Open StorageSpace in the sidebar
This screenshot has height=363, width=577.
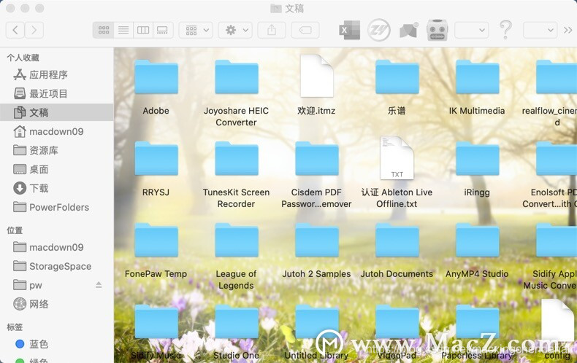click(57, 266)
